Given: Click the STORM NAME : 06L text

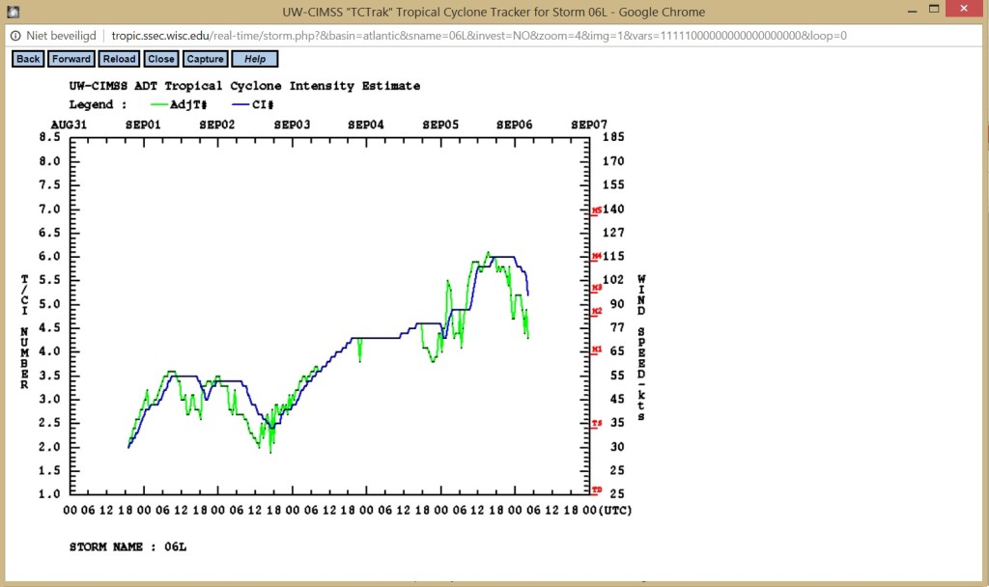Looking at the screenshot, I should (127, 546).
